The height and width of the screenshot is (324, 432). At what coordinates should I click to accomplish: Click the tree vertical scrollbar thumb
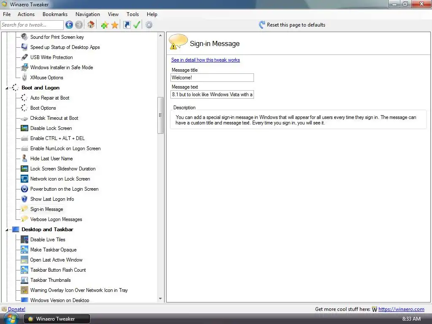(x=160, y=115)
